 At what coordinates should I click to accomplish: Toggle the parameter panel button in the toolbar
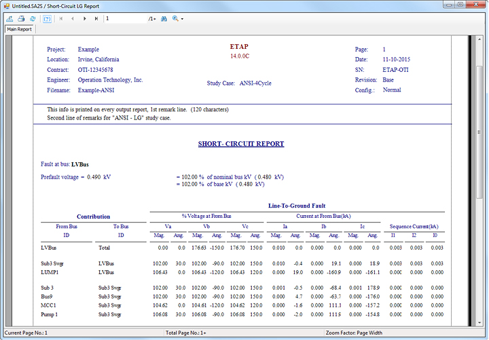[x=47, y=18]
